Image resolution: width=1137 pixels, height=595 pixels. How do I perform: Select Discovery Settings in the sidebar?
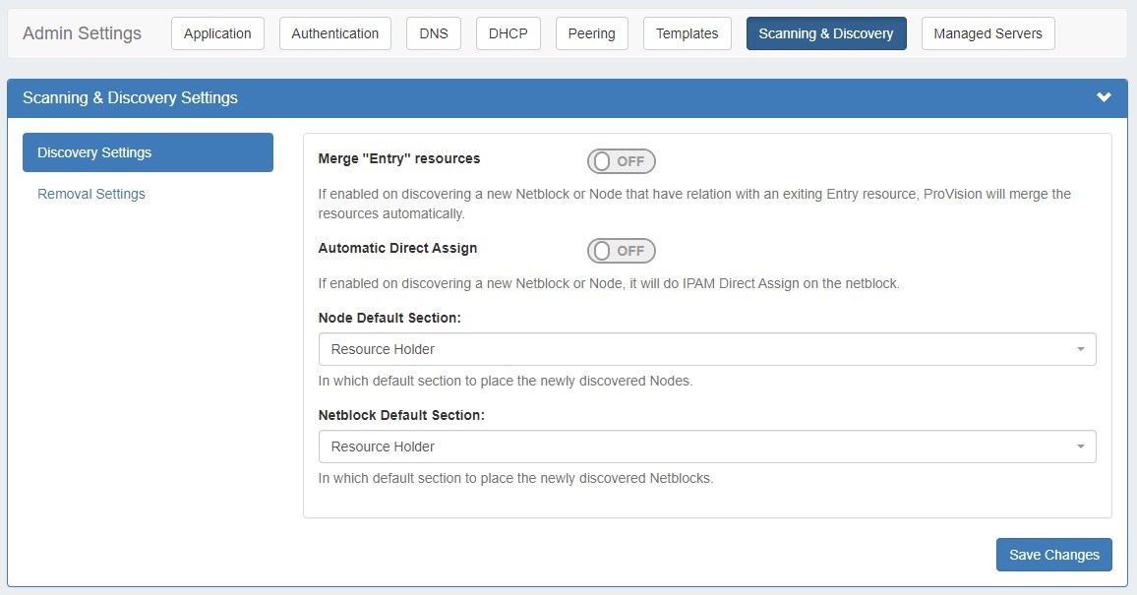coord(148,152)
